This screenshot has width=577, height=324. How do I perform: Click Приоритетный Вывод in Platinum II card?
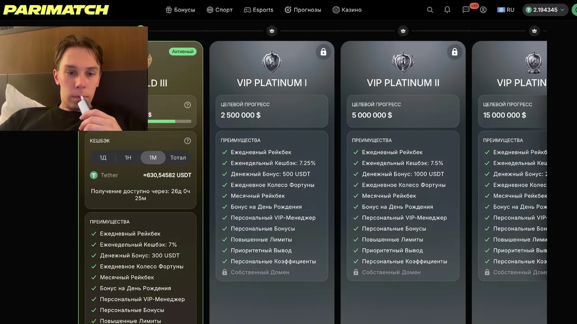point(392,250)
